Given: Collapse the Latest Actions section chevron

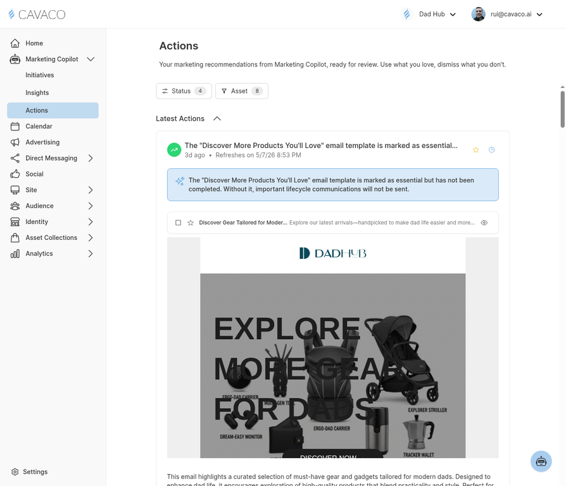Looking at the screenshot, I should click(x=217, y=119).
